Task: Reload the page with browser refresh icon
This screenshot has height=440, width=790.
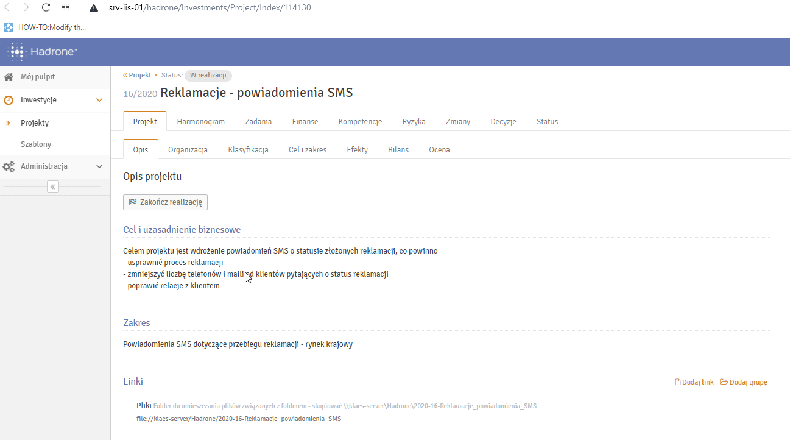Action: coord(46,8)
